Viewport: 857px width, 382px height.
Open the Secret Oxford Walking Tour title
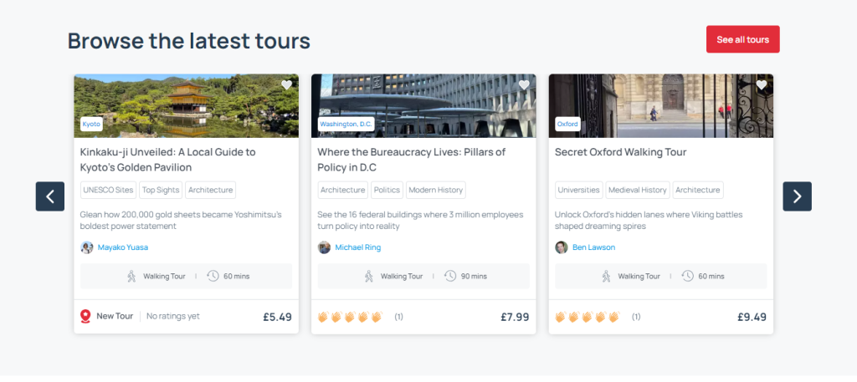click(x=620, y=152)
